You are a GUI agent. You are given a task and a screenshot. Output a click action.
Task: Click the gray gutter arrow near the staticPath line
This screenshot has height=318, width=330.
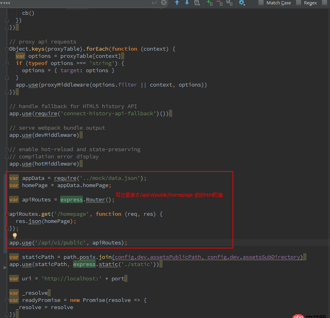click(5, 267)
